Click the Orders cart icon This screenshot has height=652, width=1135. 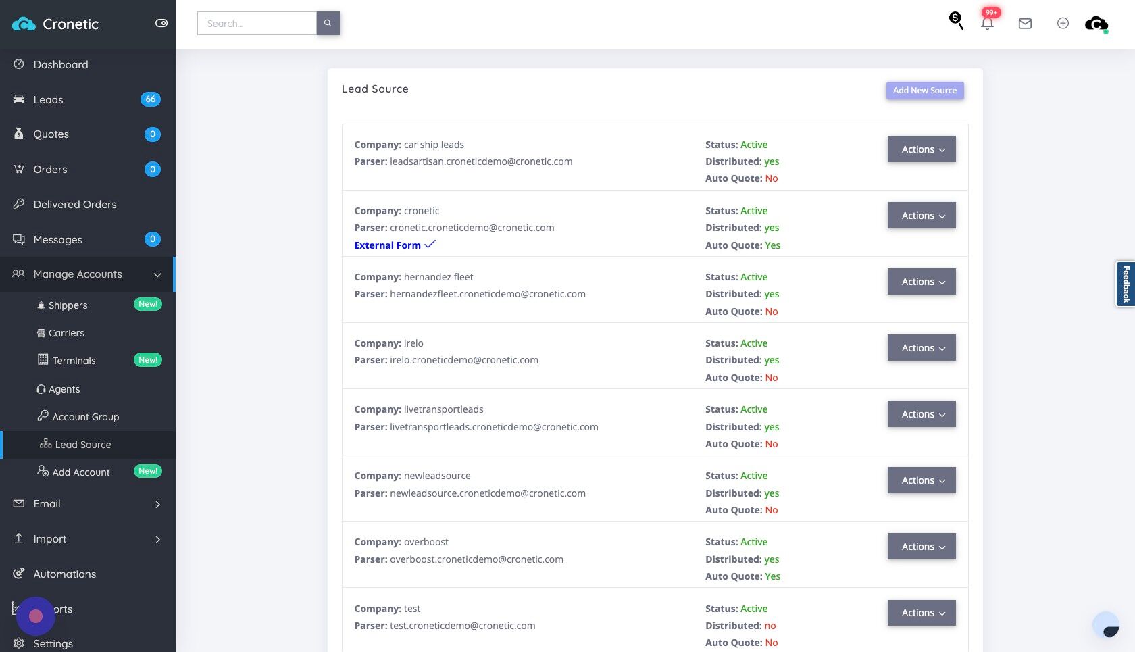pyautogui.click(x=19, y=169)
